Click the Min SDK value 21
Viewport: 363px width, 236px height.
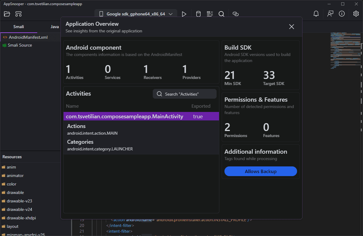click(230, 75)
